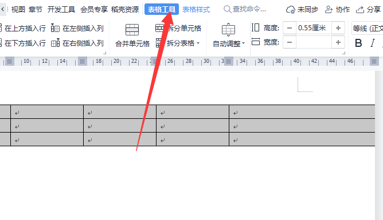Viewport: 383px width, 220px height.
Task: Increase row height with plus button
Action: click(x=338, y=28)
